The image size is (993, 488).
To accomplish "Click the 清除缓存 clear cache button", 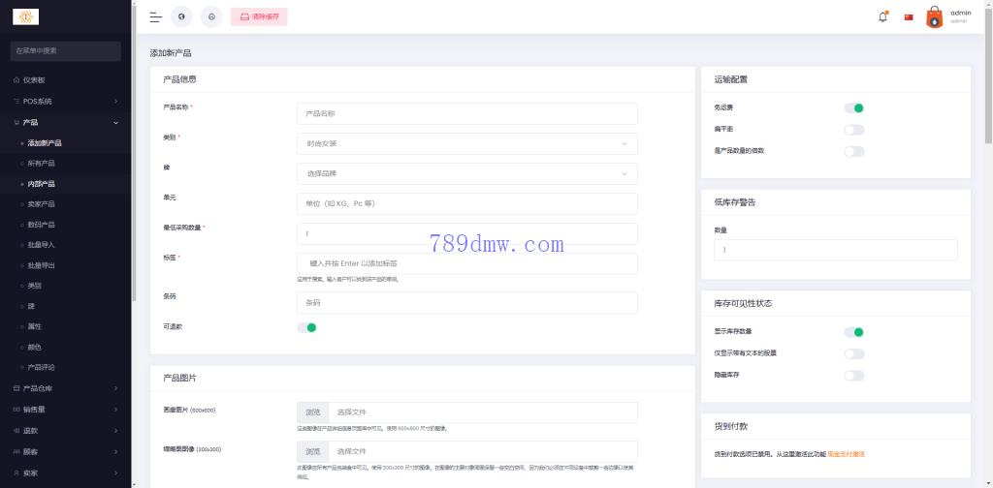I will pos(259,16).
